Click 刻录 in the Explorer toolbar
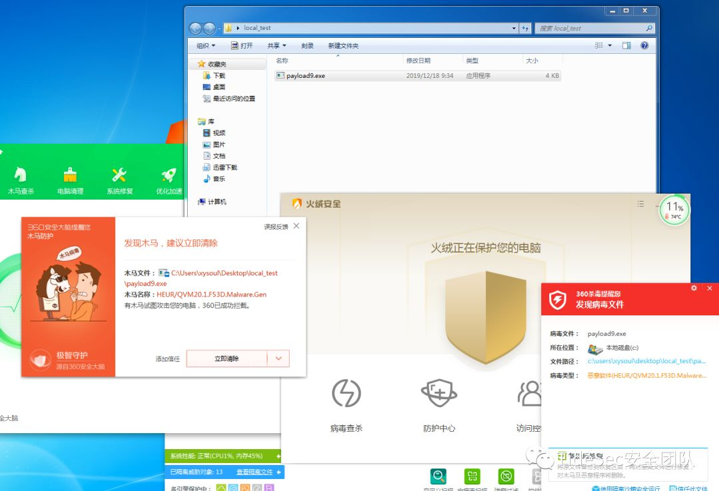719x491 pixels. (307, 45)
